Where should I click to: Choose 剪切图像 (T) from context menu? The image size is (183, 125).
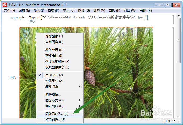[60, 36]
